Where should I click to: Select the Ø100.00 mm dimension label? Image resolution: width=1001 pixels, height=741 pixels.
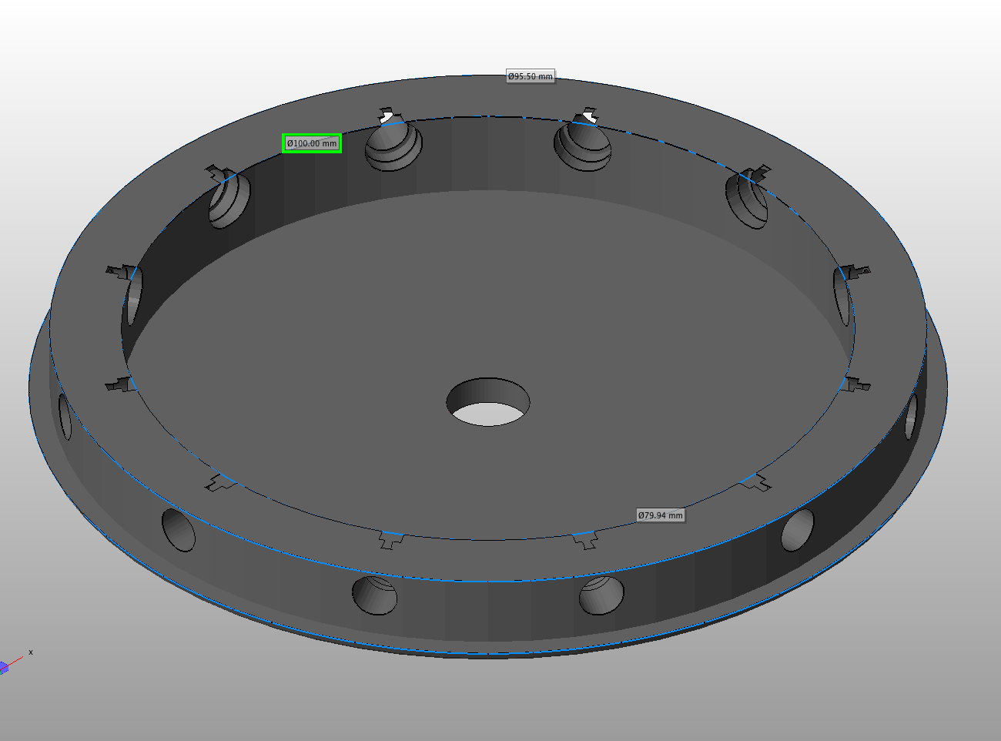pos(312,143)
